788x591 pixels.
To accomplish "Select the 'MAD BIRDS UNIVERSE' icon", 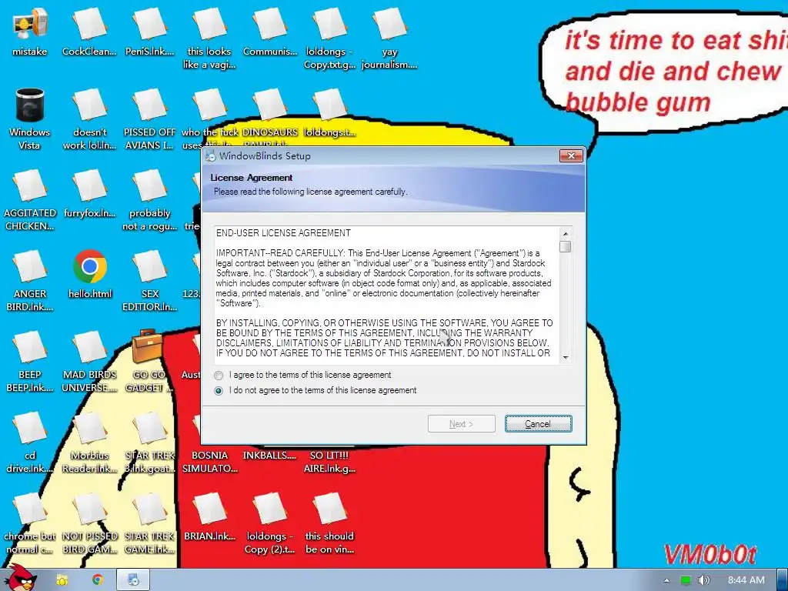I will [x=89, y=362].
